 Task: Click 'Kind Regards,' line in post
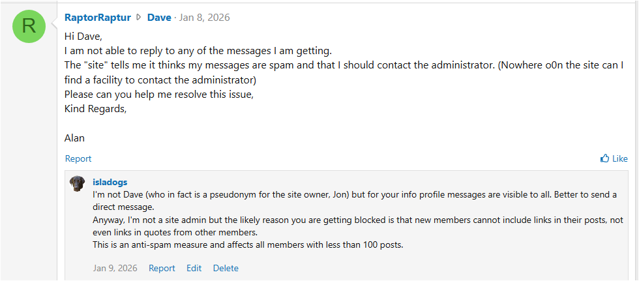click(x=95, y=108)
